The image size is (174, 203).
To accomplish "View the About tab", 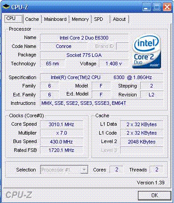I will (x=119, y=19).
